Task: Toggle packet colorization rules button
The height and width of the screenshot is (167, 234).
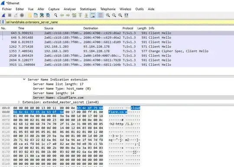Action: (x=101, y=15)
